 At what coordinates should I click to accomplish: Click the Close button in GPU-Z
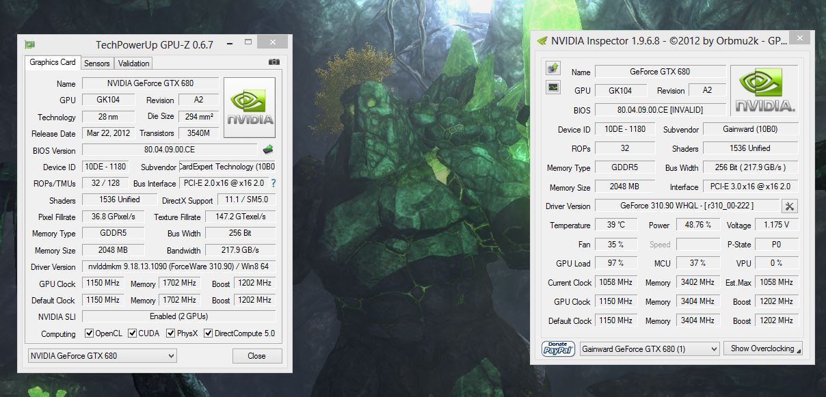click(x=257, y=356)
